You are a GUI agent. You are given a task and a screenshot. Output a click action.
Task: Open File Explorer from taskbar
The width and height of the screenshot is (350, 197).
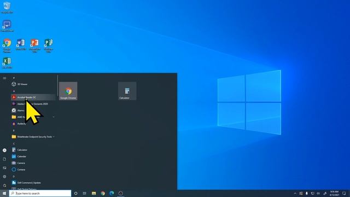click(x=94, y=193)
